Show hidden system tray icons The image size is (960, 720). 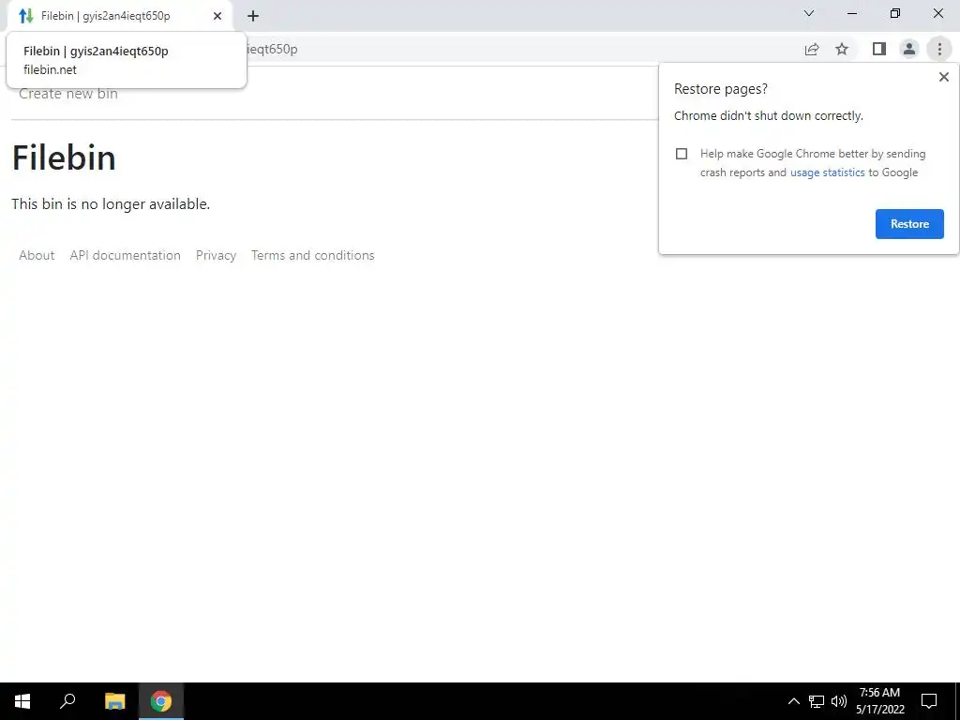point(793,701)
